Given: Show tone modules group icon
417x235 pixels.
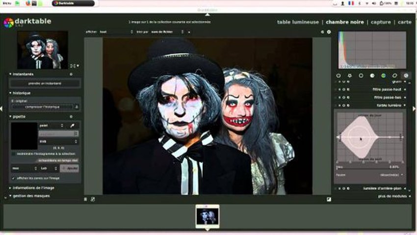Looking at the screenshot, I should point(372,76).
